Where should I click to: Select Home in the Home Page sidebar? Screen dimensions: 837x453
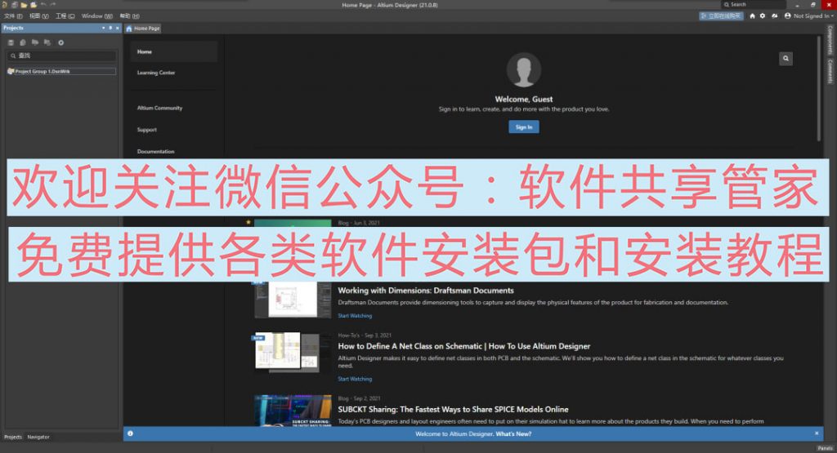point(173,51)
